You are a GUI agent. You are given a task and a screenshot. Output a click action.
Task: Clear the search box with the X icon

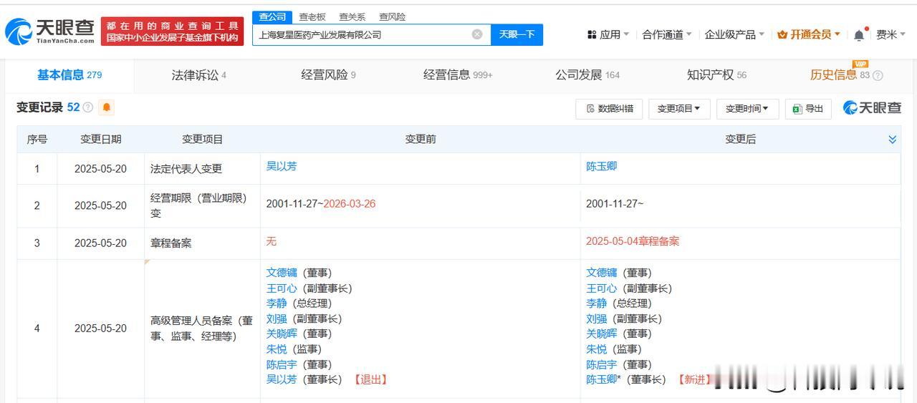pos(477,34)
